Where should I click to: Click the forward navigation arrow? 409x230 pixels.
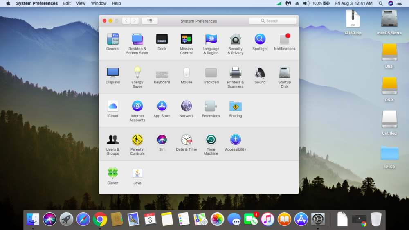pos(135,20)
